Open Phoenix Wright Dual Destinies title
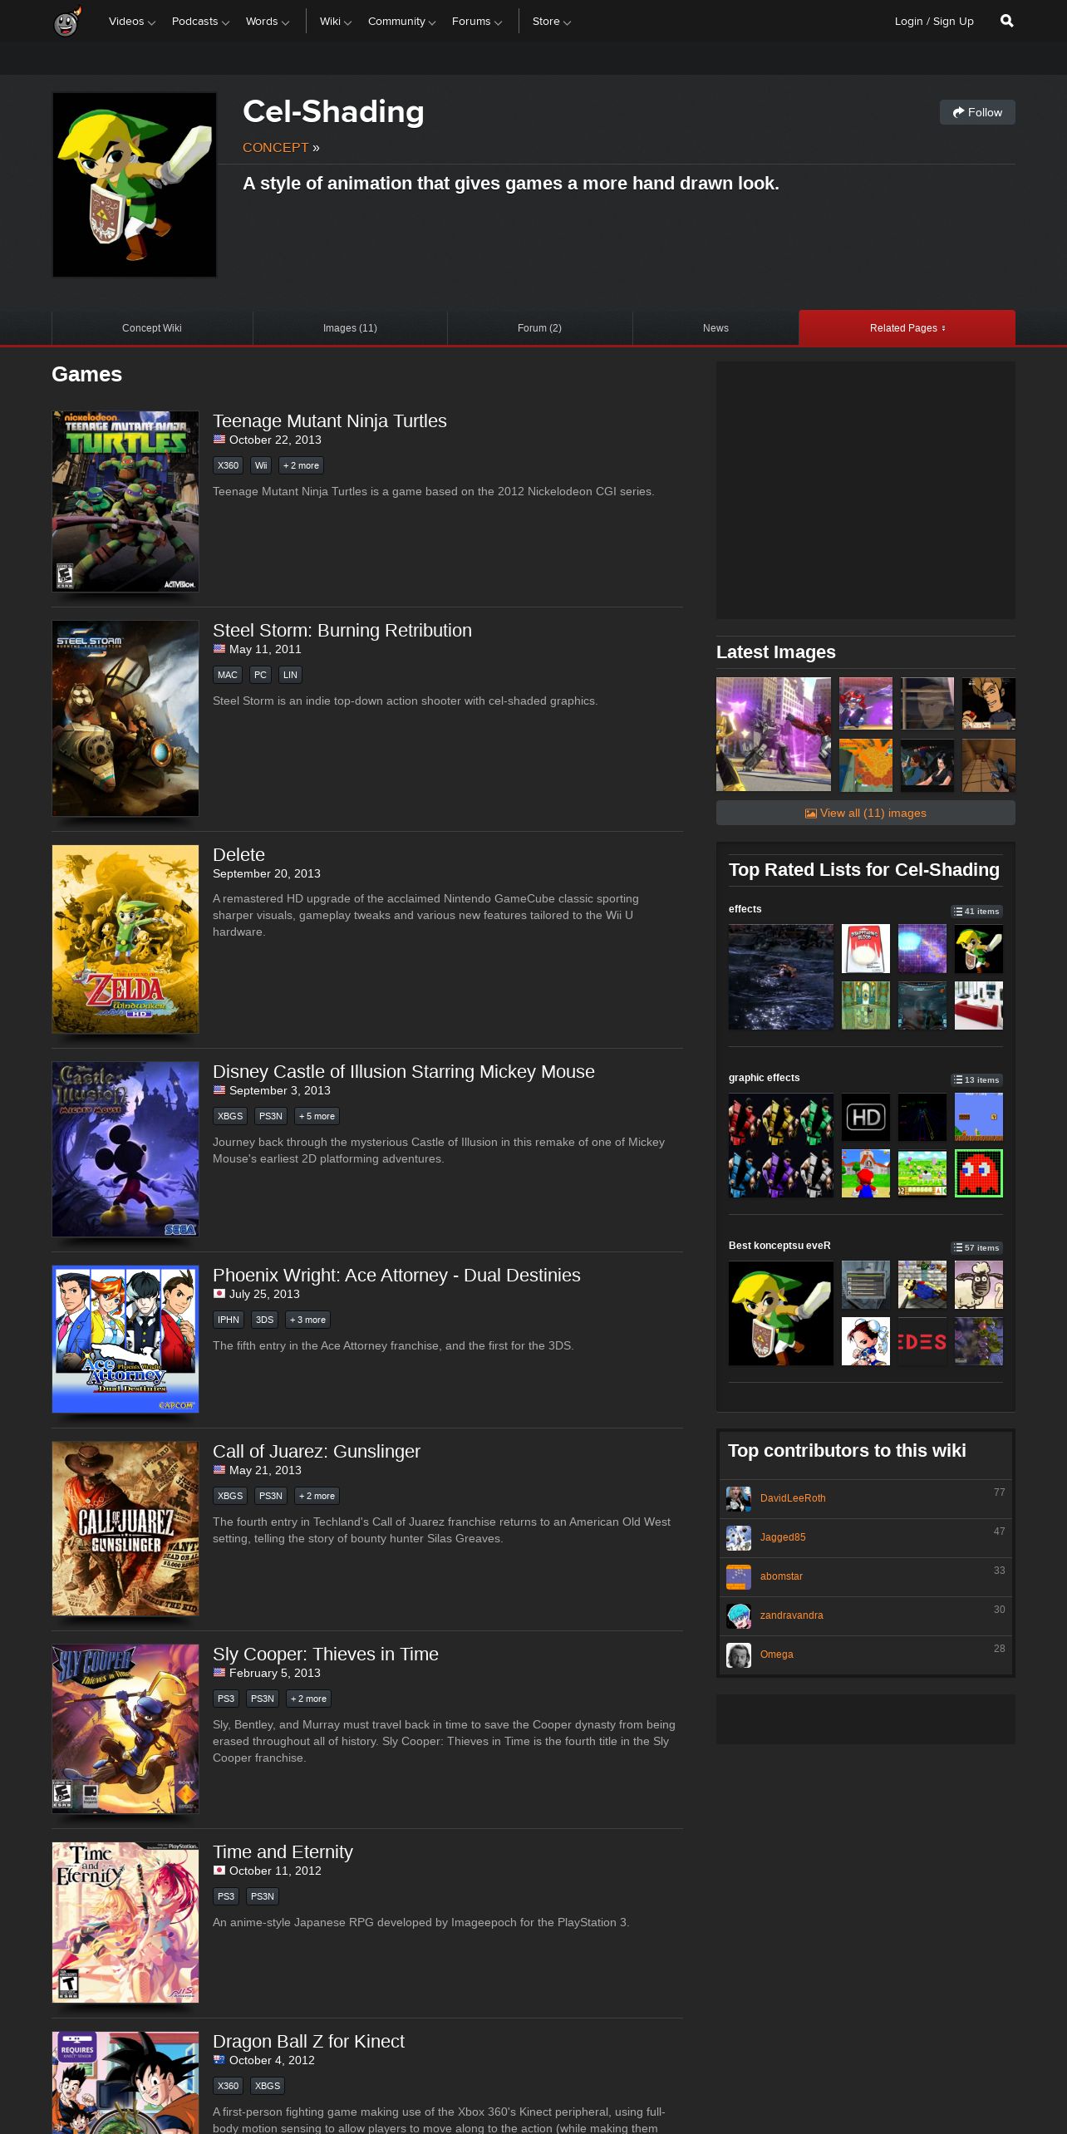Viewport: 1067px width, 2134px height. tap(396, 1276)
